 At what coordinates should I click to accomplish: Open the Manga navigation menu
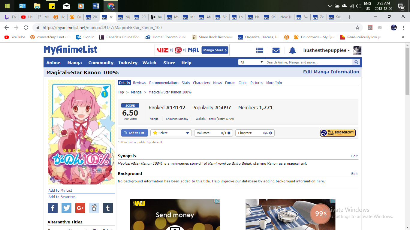tap(74, 63)
